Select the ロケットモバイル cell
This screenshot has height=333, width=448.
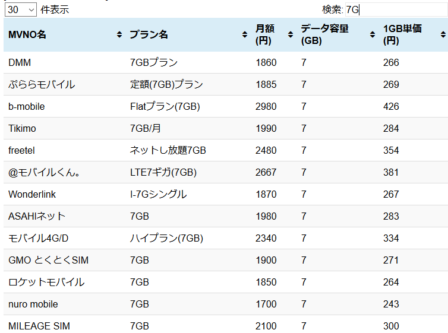[x=46, y=282]
